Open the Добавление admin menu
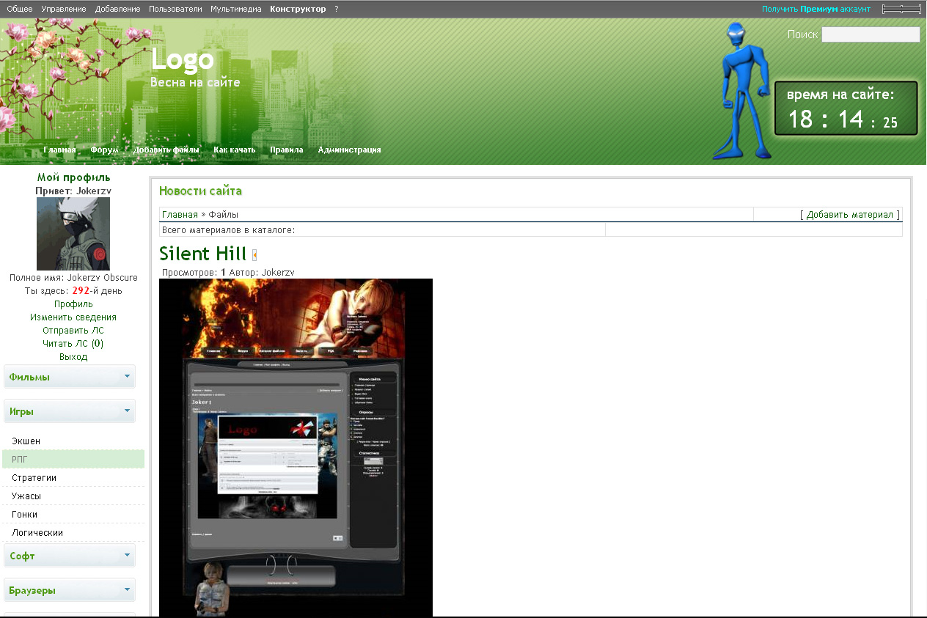This screenshot has width=927, height=618. [117, 9]
